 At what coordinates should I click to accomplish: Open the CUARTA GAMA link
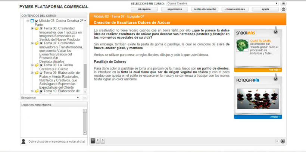coord(260,41)
